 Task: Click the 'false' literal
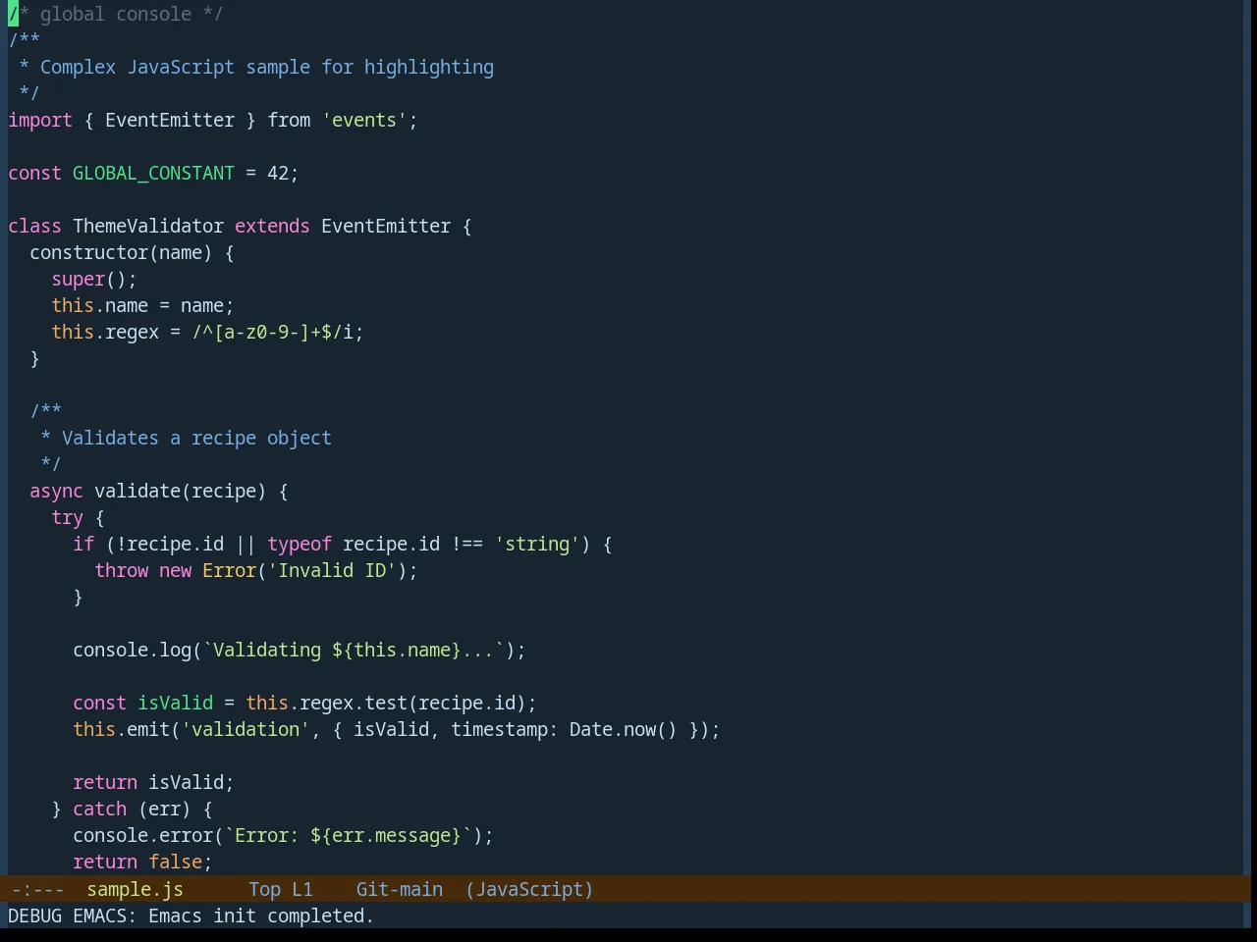click(x=175, y=862)
